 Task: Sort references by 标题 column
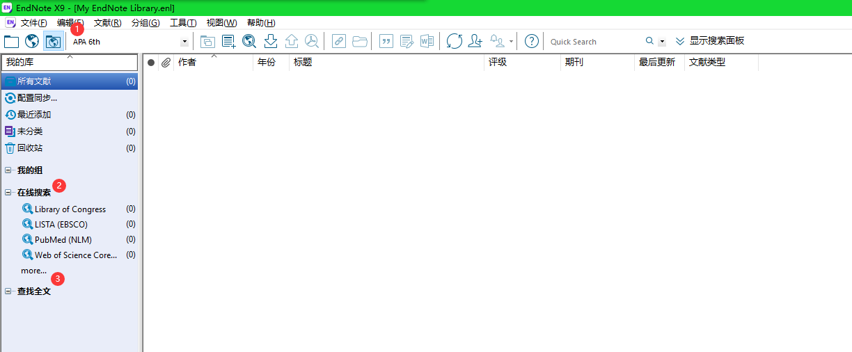(x=386, y=63)
